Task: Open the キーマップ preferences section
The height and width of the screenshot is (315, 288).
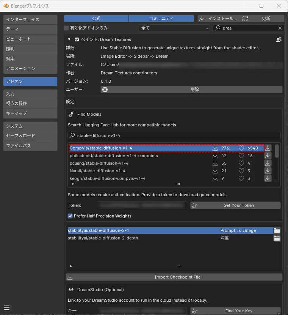Action: point(30,113)
